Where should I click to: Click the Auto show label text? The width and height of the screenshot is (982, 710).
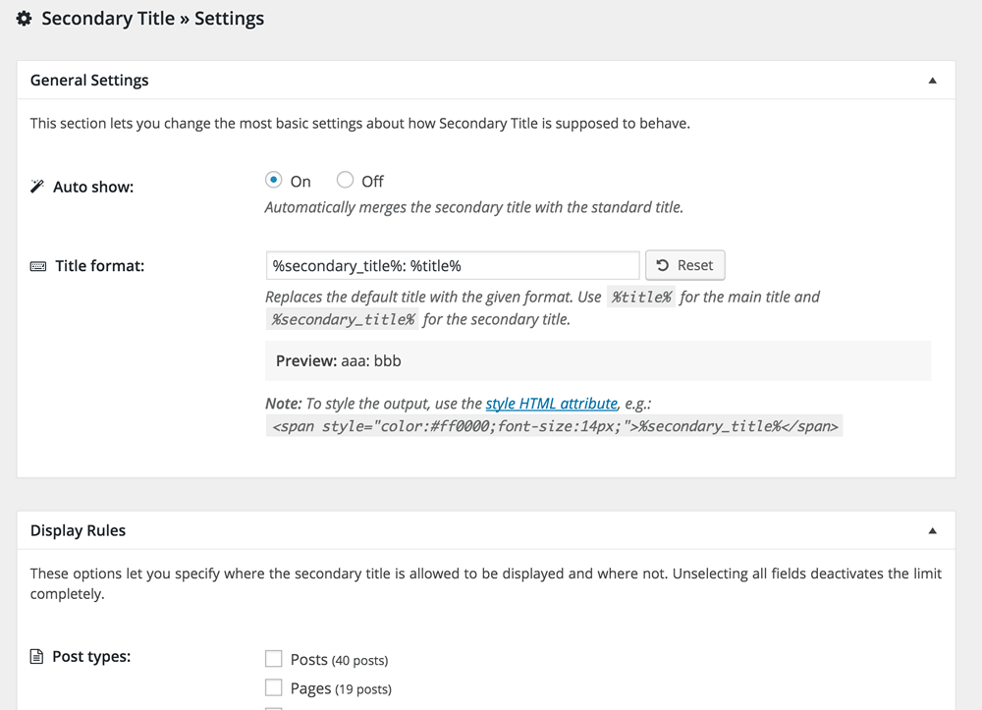(x=93, y=187)
